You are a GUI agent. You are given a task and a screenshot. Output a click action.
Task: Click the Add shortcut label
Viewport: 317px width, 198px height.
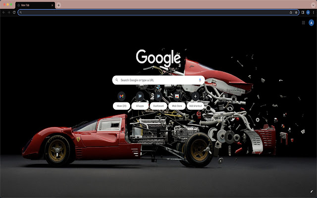pyautogui.click(x=195, y=106)
